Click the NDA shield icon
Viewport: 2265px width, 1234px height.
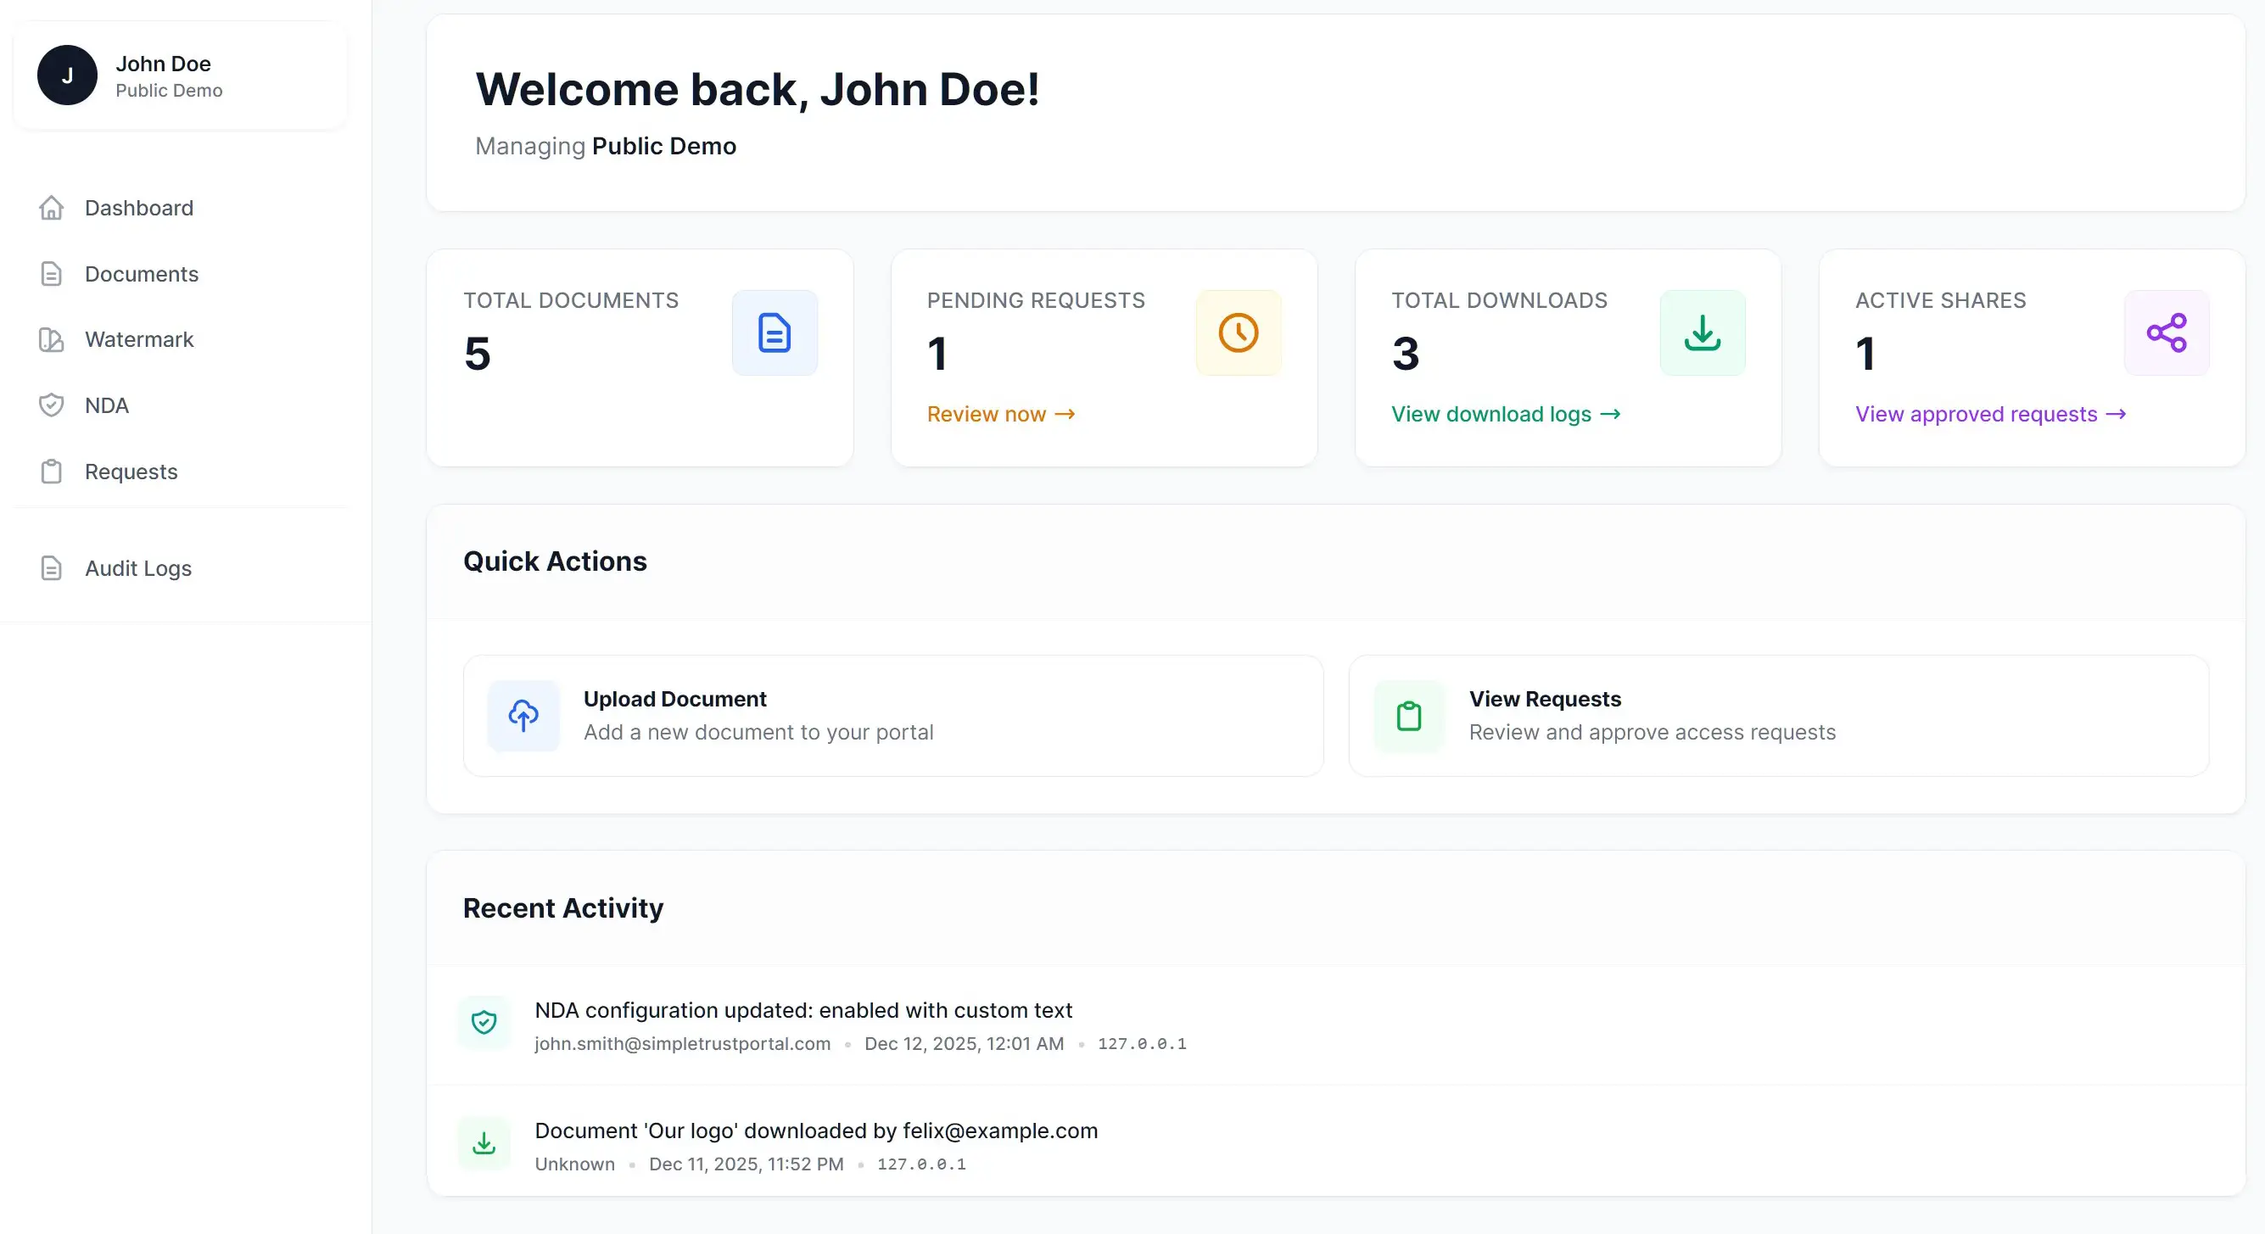(x=52, y=405)
